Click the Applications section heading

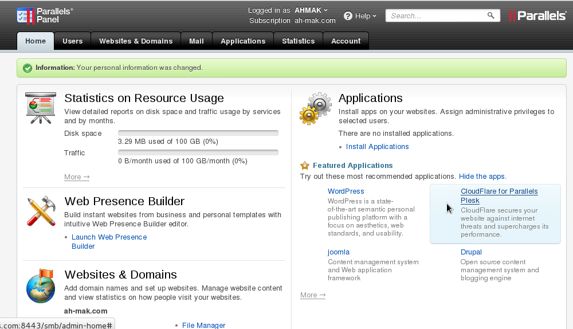(371, 98)
